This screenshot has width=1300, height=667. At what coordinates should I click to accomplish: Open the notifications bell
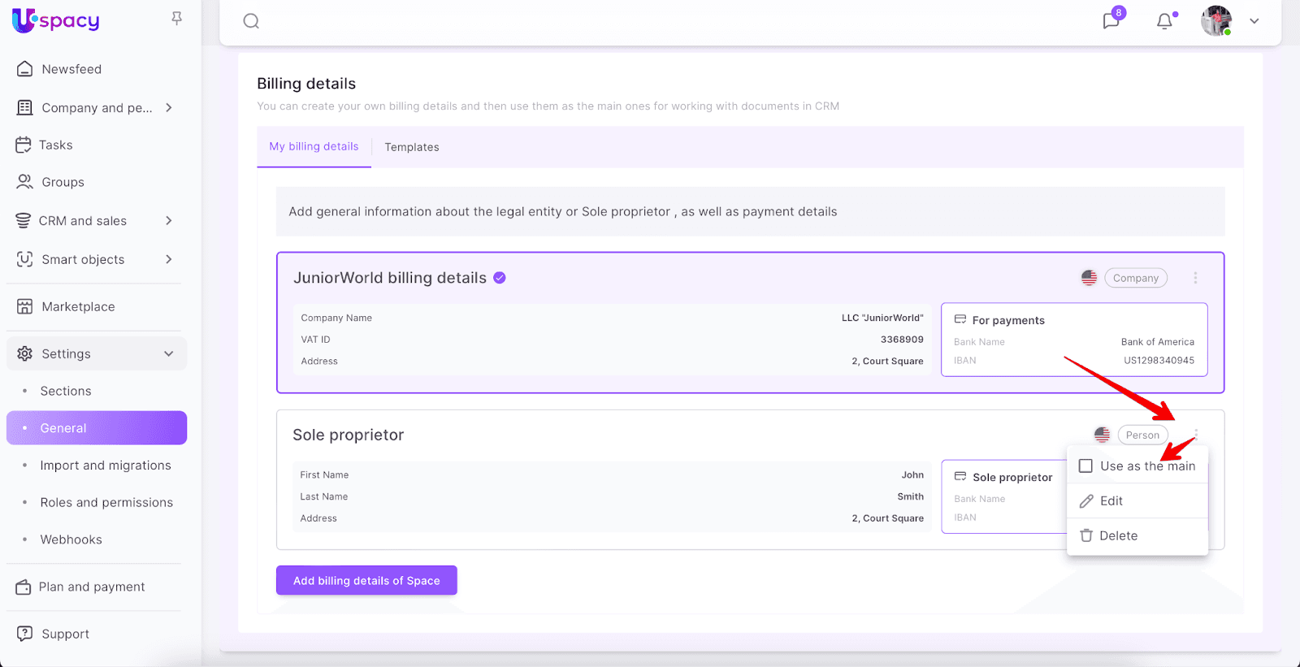pyautogui.click(x=1164, y=21)
